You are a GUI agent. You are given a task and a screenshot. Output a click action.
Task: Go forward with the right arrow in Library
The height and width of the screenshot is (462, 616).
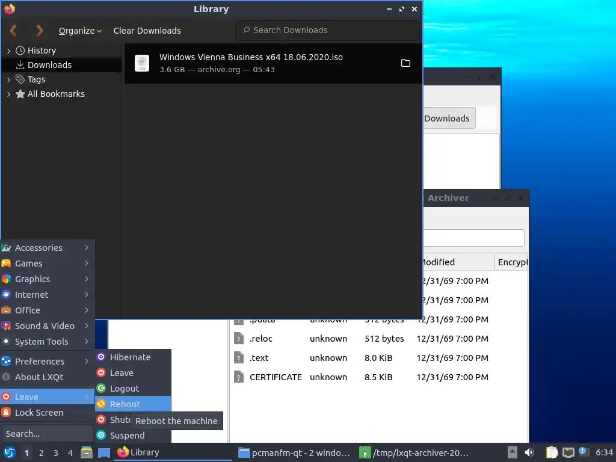point(39,30)
